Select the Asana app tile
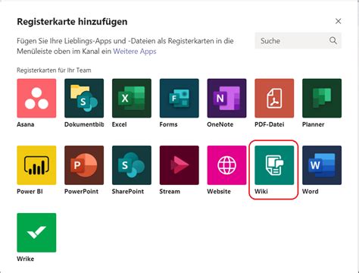Viewport: 359px width, 273px height. click(x=36, y=98)
